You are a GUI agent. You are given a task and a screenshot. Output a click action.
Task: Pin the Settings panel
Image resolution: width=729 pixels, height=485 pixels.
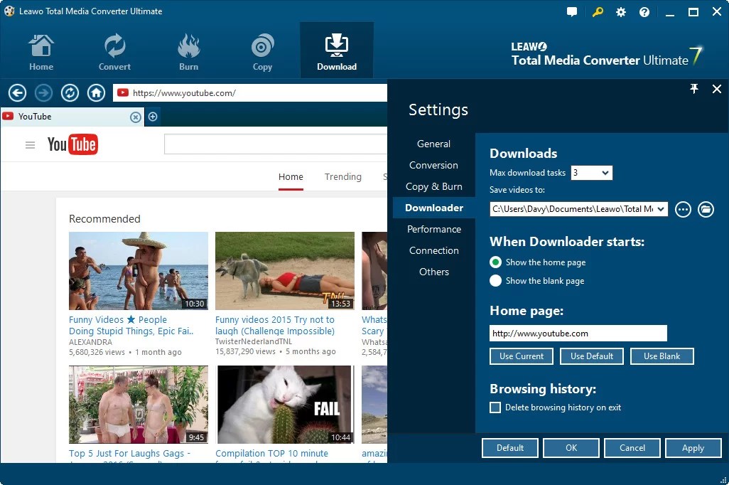[693, 88]
